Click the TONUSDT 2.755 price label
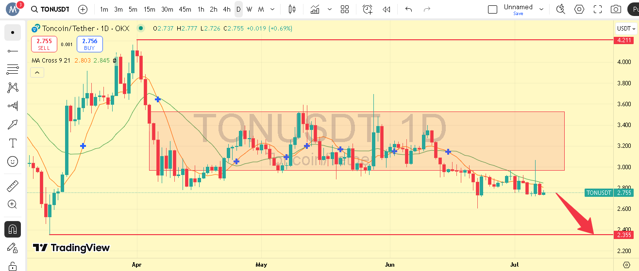 (610, 192)
